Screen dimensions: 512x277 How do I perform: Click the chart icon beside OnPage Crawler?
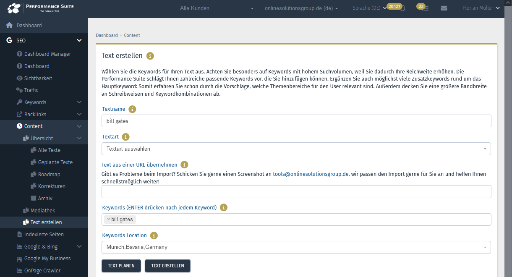pos(19,271)
